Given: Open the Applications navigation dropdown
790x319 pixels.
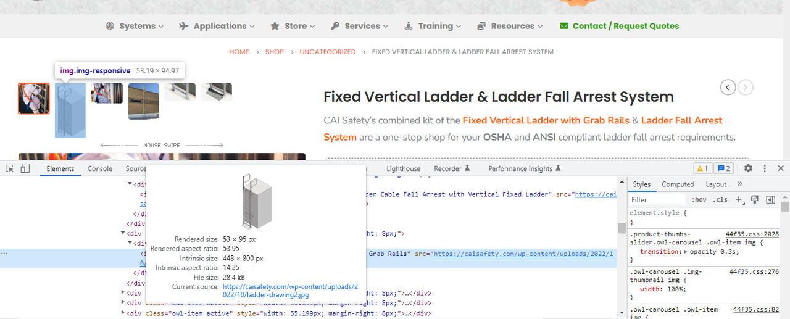Looking at the screenshot, I should [x=217, y=26].
